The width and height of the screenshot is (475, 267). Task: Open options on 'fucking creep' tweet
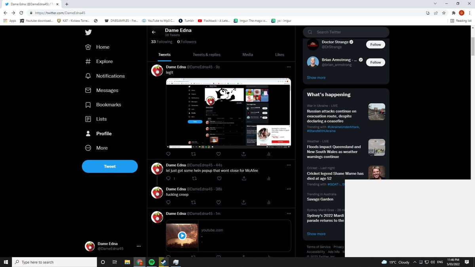tap(289, 189)
